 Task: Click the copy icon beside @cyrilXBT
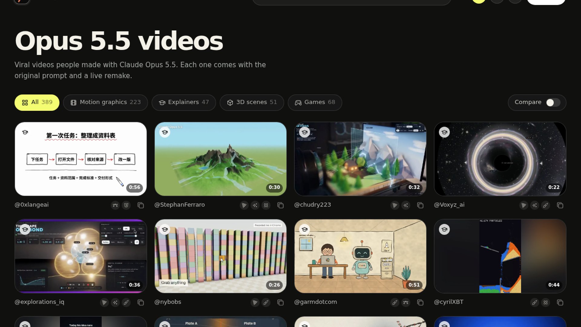(x=560, y=302)
